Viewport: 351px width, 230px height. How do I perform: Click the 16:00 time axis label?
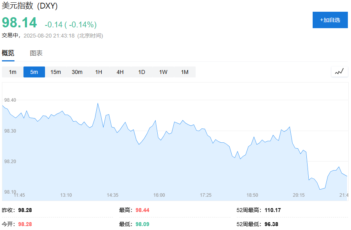point(159,195)
